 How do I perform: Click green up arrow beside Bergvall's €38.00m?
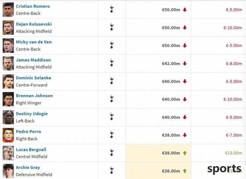[185, 153]
